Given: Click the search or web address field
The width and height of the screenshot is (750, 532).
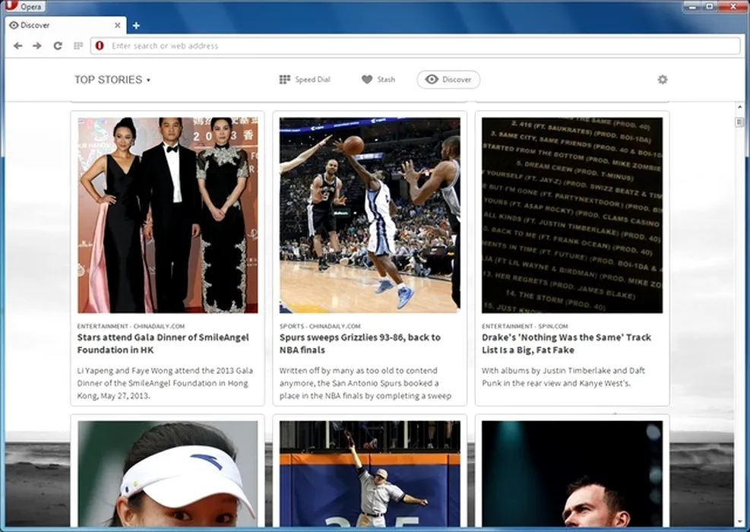Looking at the screenshot, I should point(418,46).
